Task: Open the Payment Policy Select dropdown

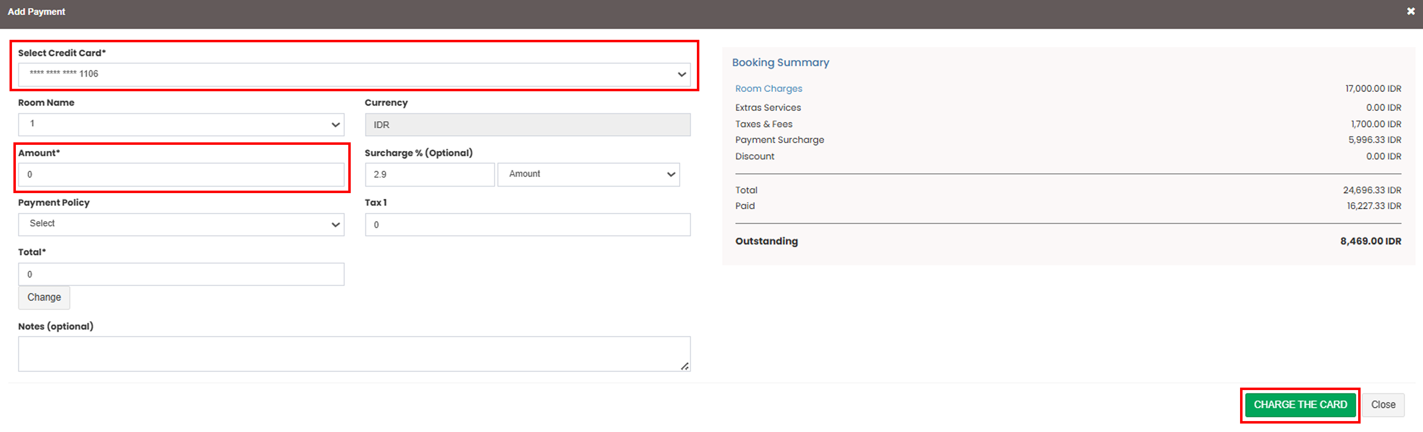Action: coord(181,224)
